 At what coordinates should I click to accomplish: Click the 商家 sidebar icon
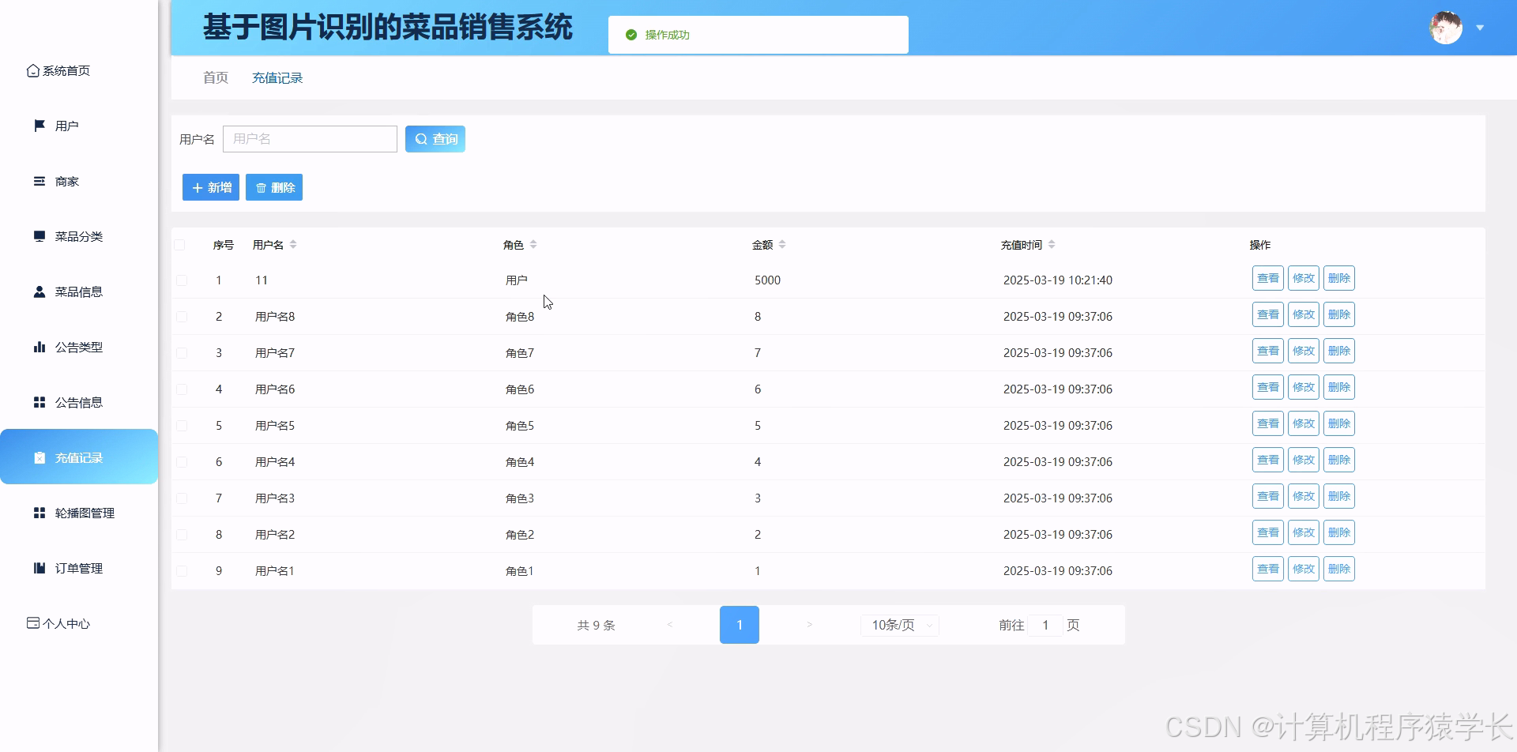tap(39, 181)
